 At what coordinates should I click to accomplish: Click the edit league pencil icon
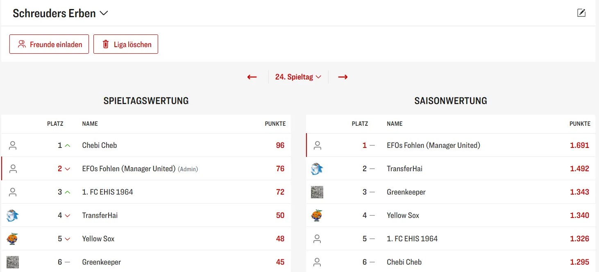(x=581, y=13)
